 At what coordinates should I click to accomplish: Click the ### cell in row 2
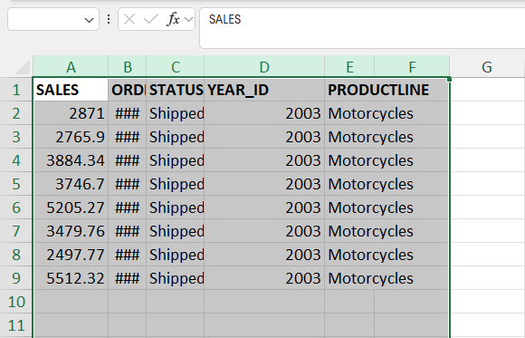pyautogui.click(x=128, y=113)
